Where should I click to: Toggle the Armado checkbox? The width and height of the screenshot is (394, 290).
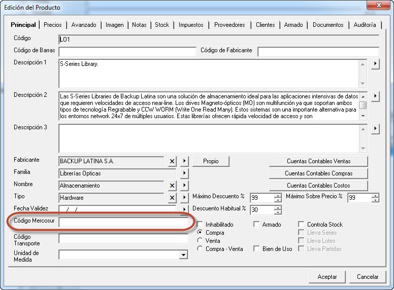click(x=256, y=224)
